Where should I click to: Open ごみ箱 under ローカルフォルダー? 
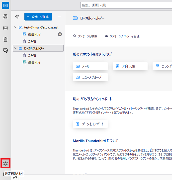pyautogui.click(x=32, y=55)
